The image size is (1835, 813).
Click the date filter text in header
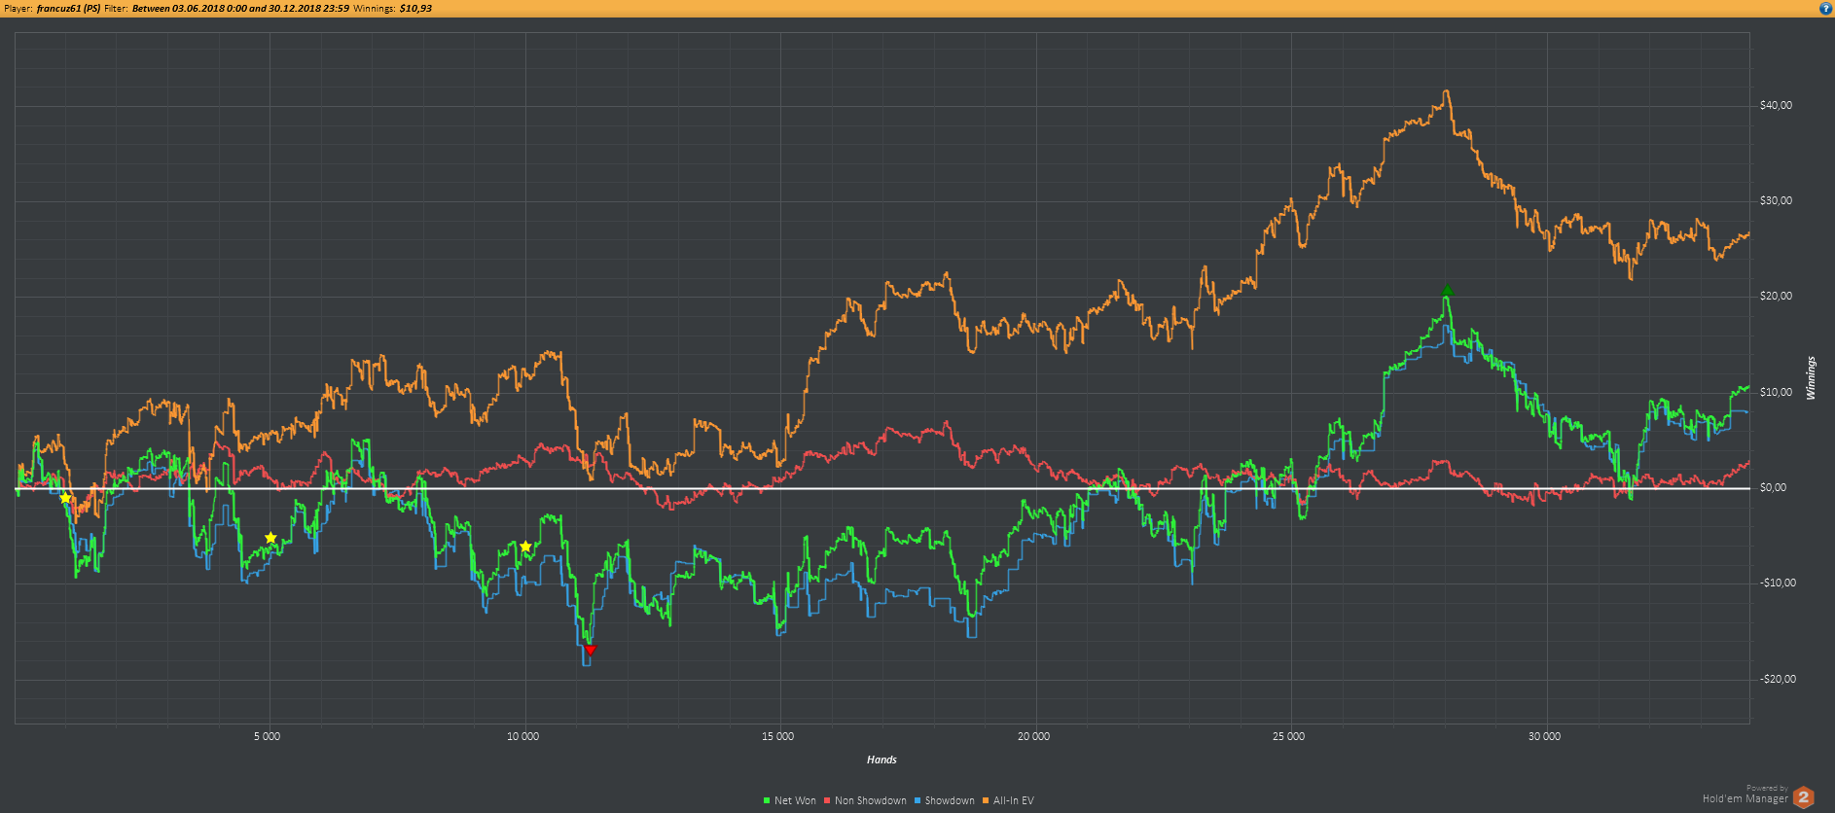pyautogui.click(x=240, y=8)
